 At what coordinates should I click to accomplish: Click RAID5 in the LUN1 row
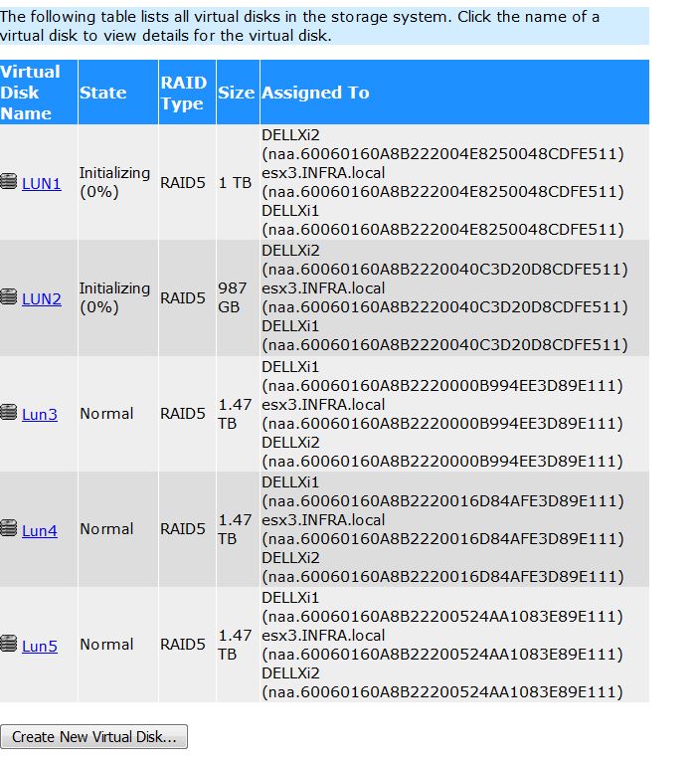(183, 183)
